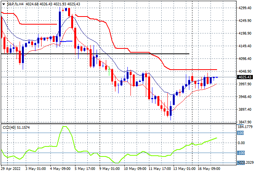Select the short blue horizontal line near 4 May
This screenshot has width=254, height=173.
click(x=66, y=41)
